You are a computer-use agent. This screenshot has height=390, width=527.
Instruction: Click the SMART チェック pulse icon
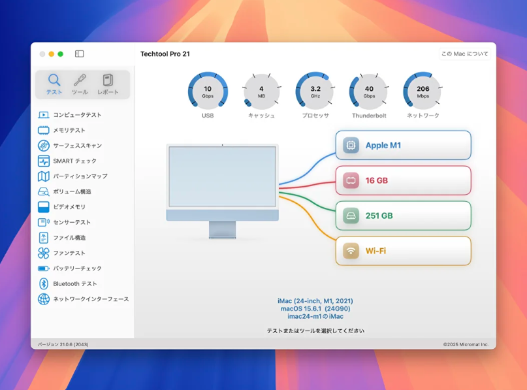(43, 161)
